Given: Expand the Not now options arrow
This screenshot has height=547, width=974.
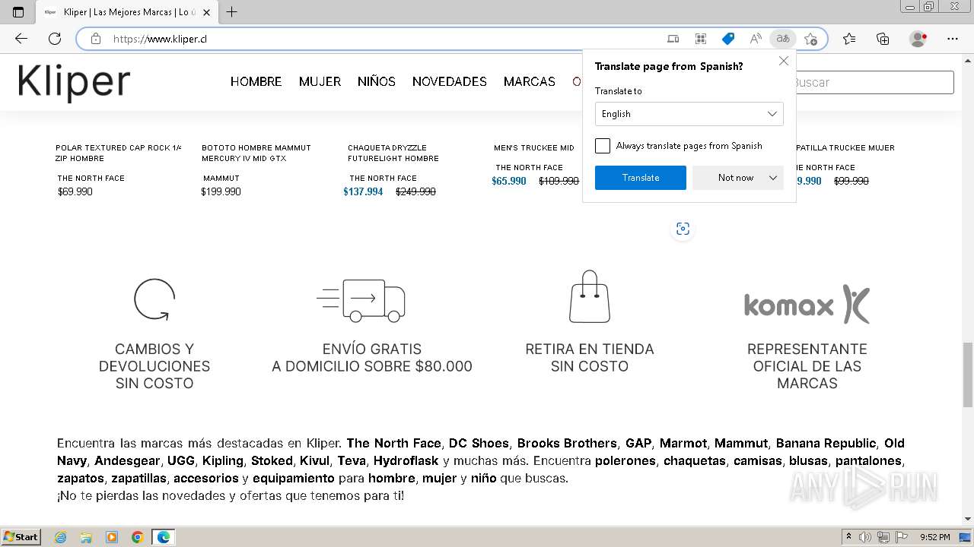Looking at the screenshot, I should pyautogui.click(x=773, y=178).
